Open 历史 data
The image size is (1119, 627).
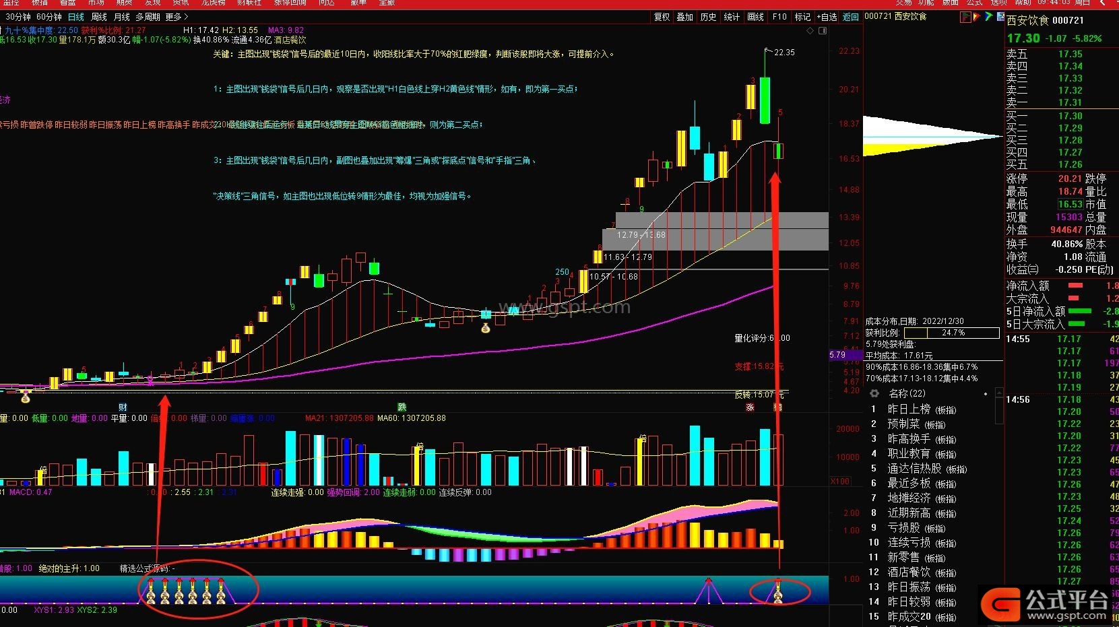[709, 17]
